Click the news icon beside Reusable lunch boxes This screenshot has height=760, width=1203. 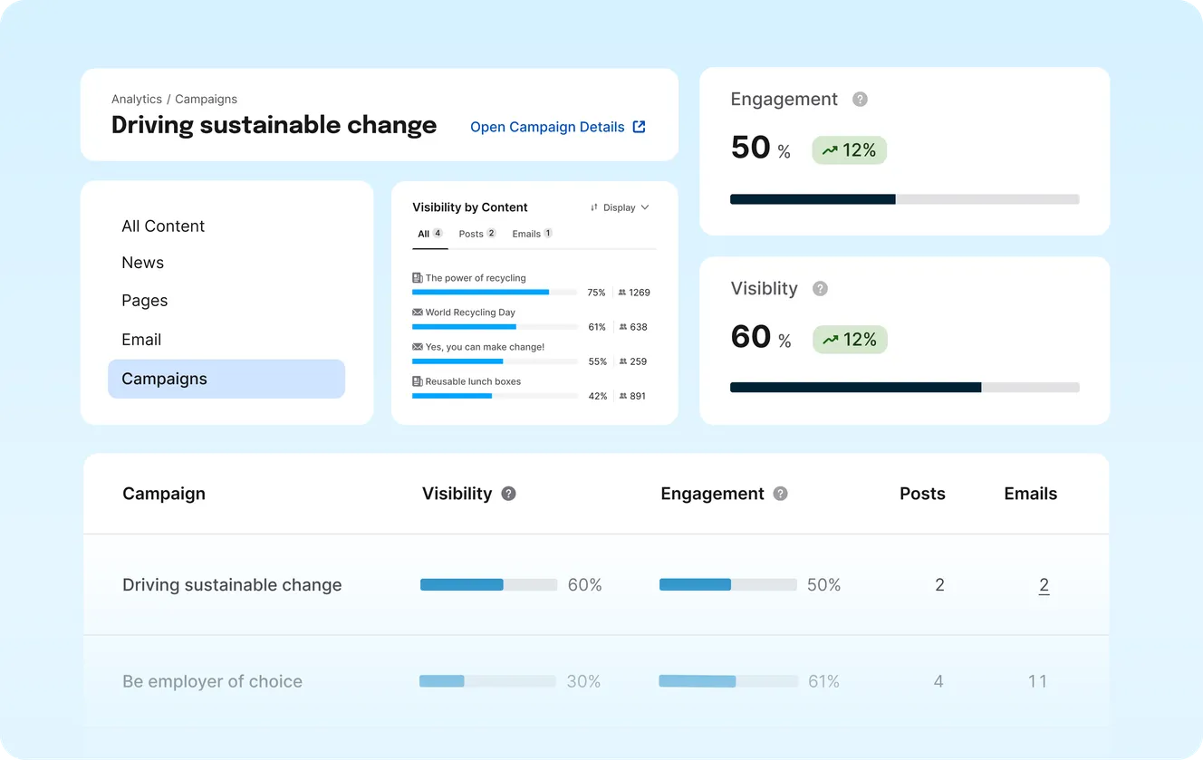tap(418, 381)
